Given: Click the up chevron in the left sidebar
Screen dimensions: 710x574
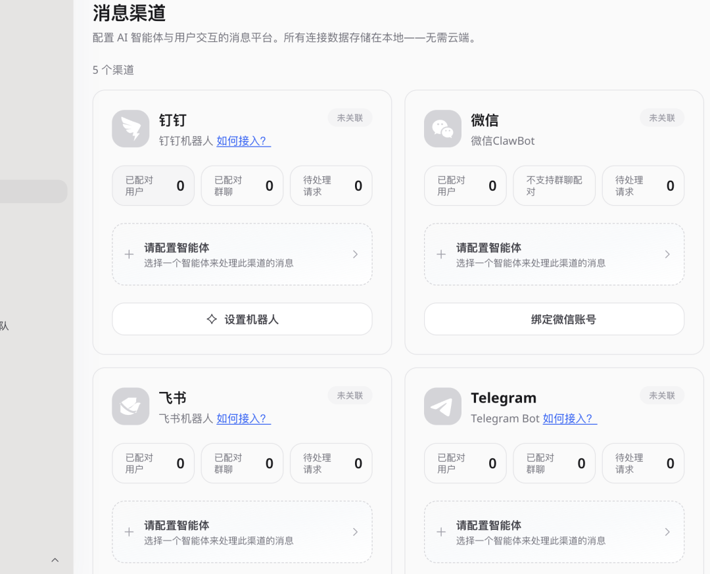Looking at the screenshot, I should (55, 560).
